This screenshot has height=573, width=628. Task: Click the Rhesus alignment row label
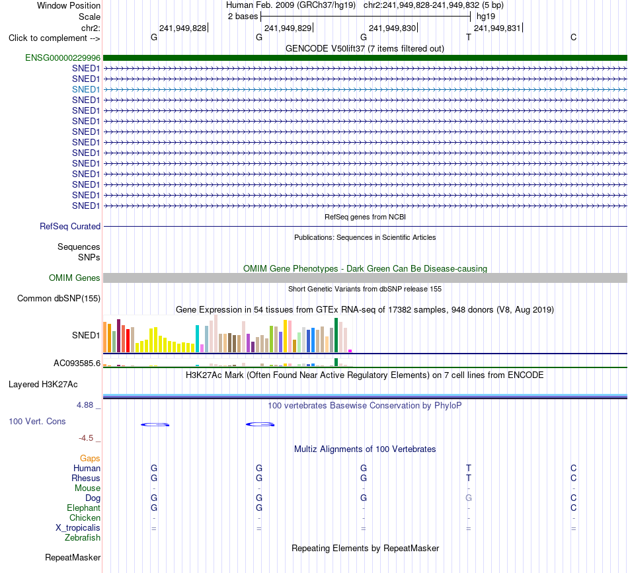[86, 478]
